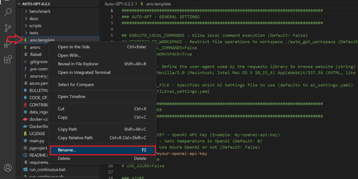Expand the docs folder

tap(26, 18)
